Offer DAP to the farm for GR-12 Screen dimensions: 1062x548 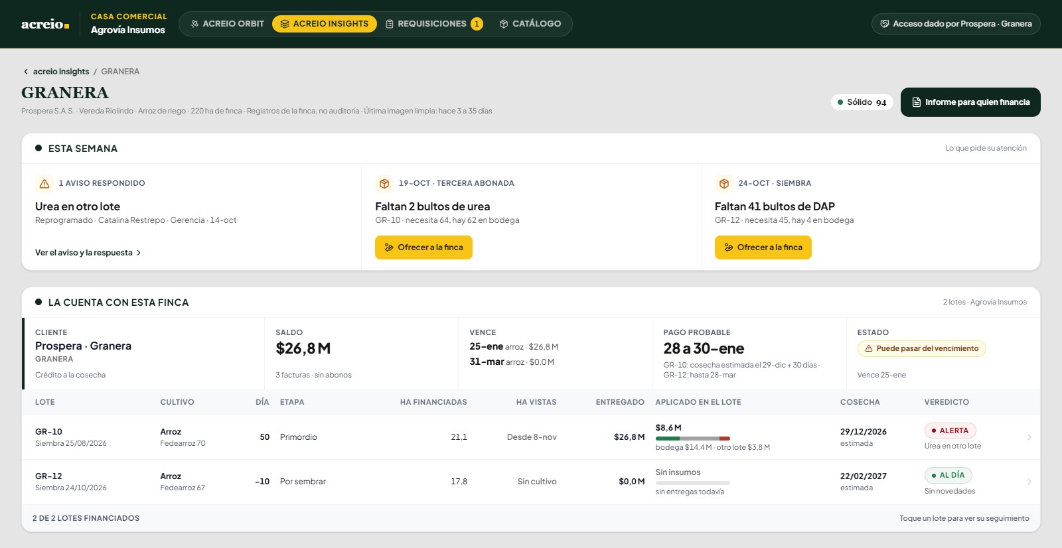(x=763, y=247)
